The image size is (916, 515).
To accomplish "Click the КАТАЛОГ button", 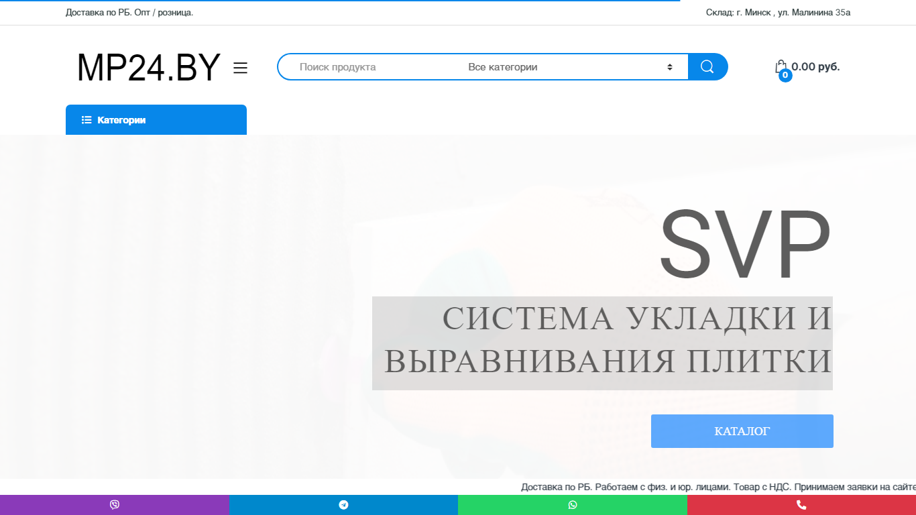I will pyautogui.click(x=742, y=431).
